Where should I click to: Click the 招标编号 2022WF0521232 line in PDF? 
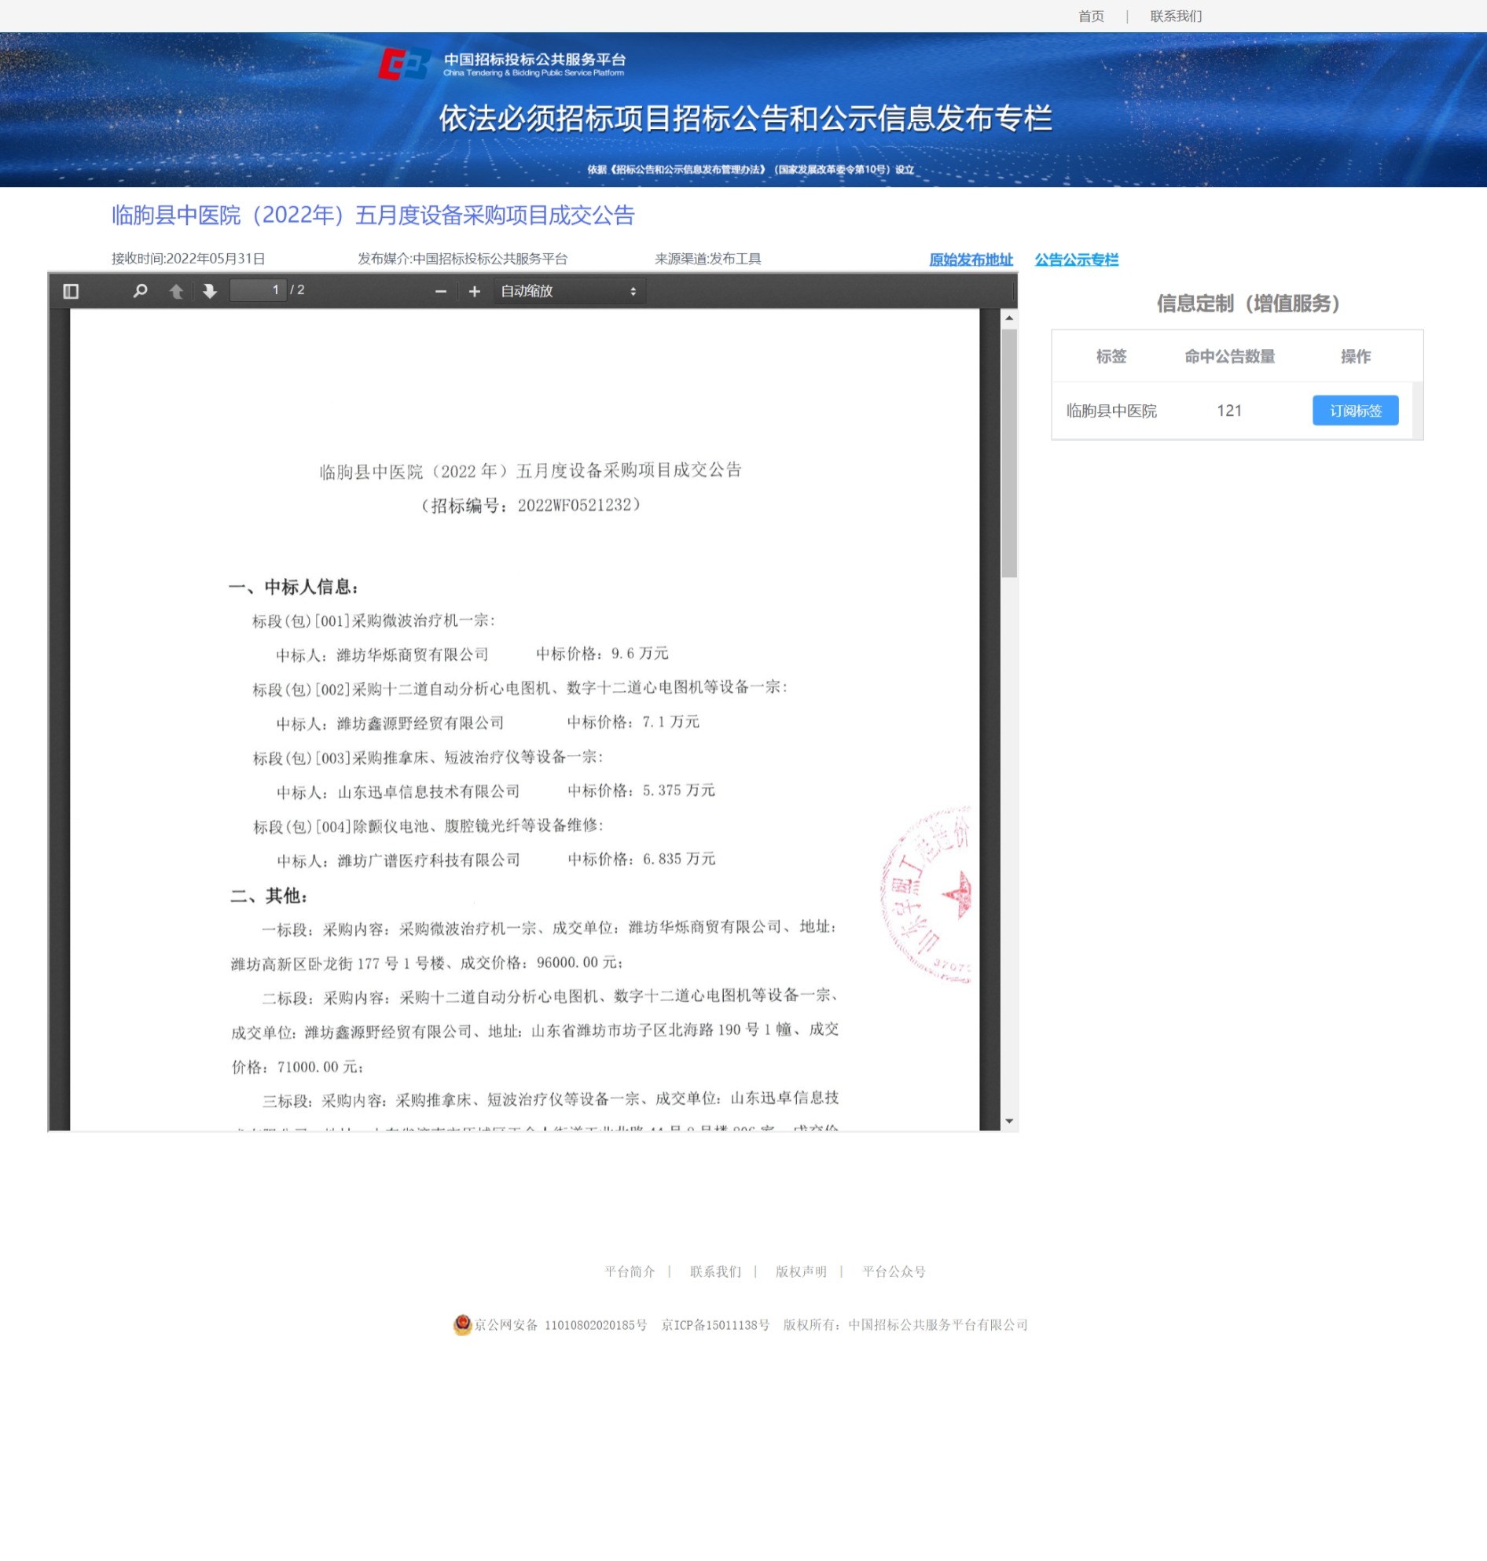pos(531,506)
